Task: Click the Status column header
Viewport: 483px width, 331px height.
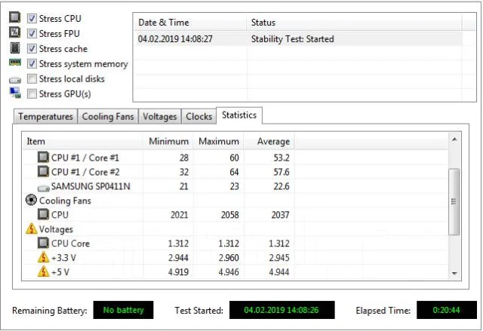Action: (354, 23)
